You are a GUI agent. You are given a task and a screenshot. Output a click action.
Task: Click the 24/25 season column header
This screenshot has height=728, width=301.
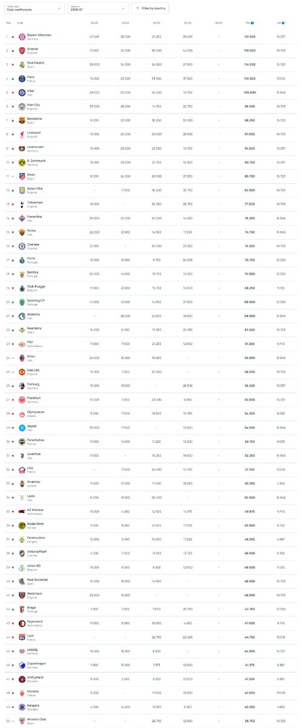(x=157, y=22)
